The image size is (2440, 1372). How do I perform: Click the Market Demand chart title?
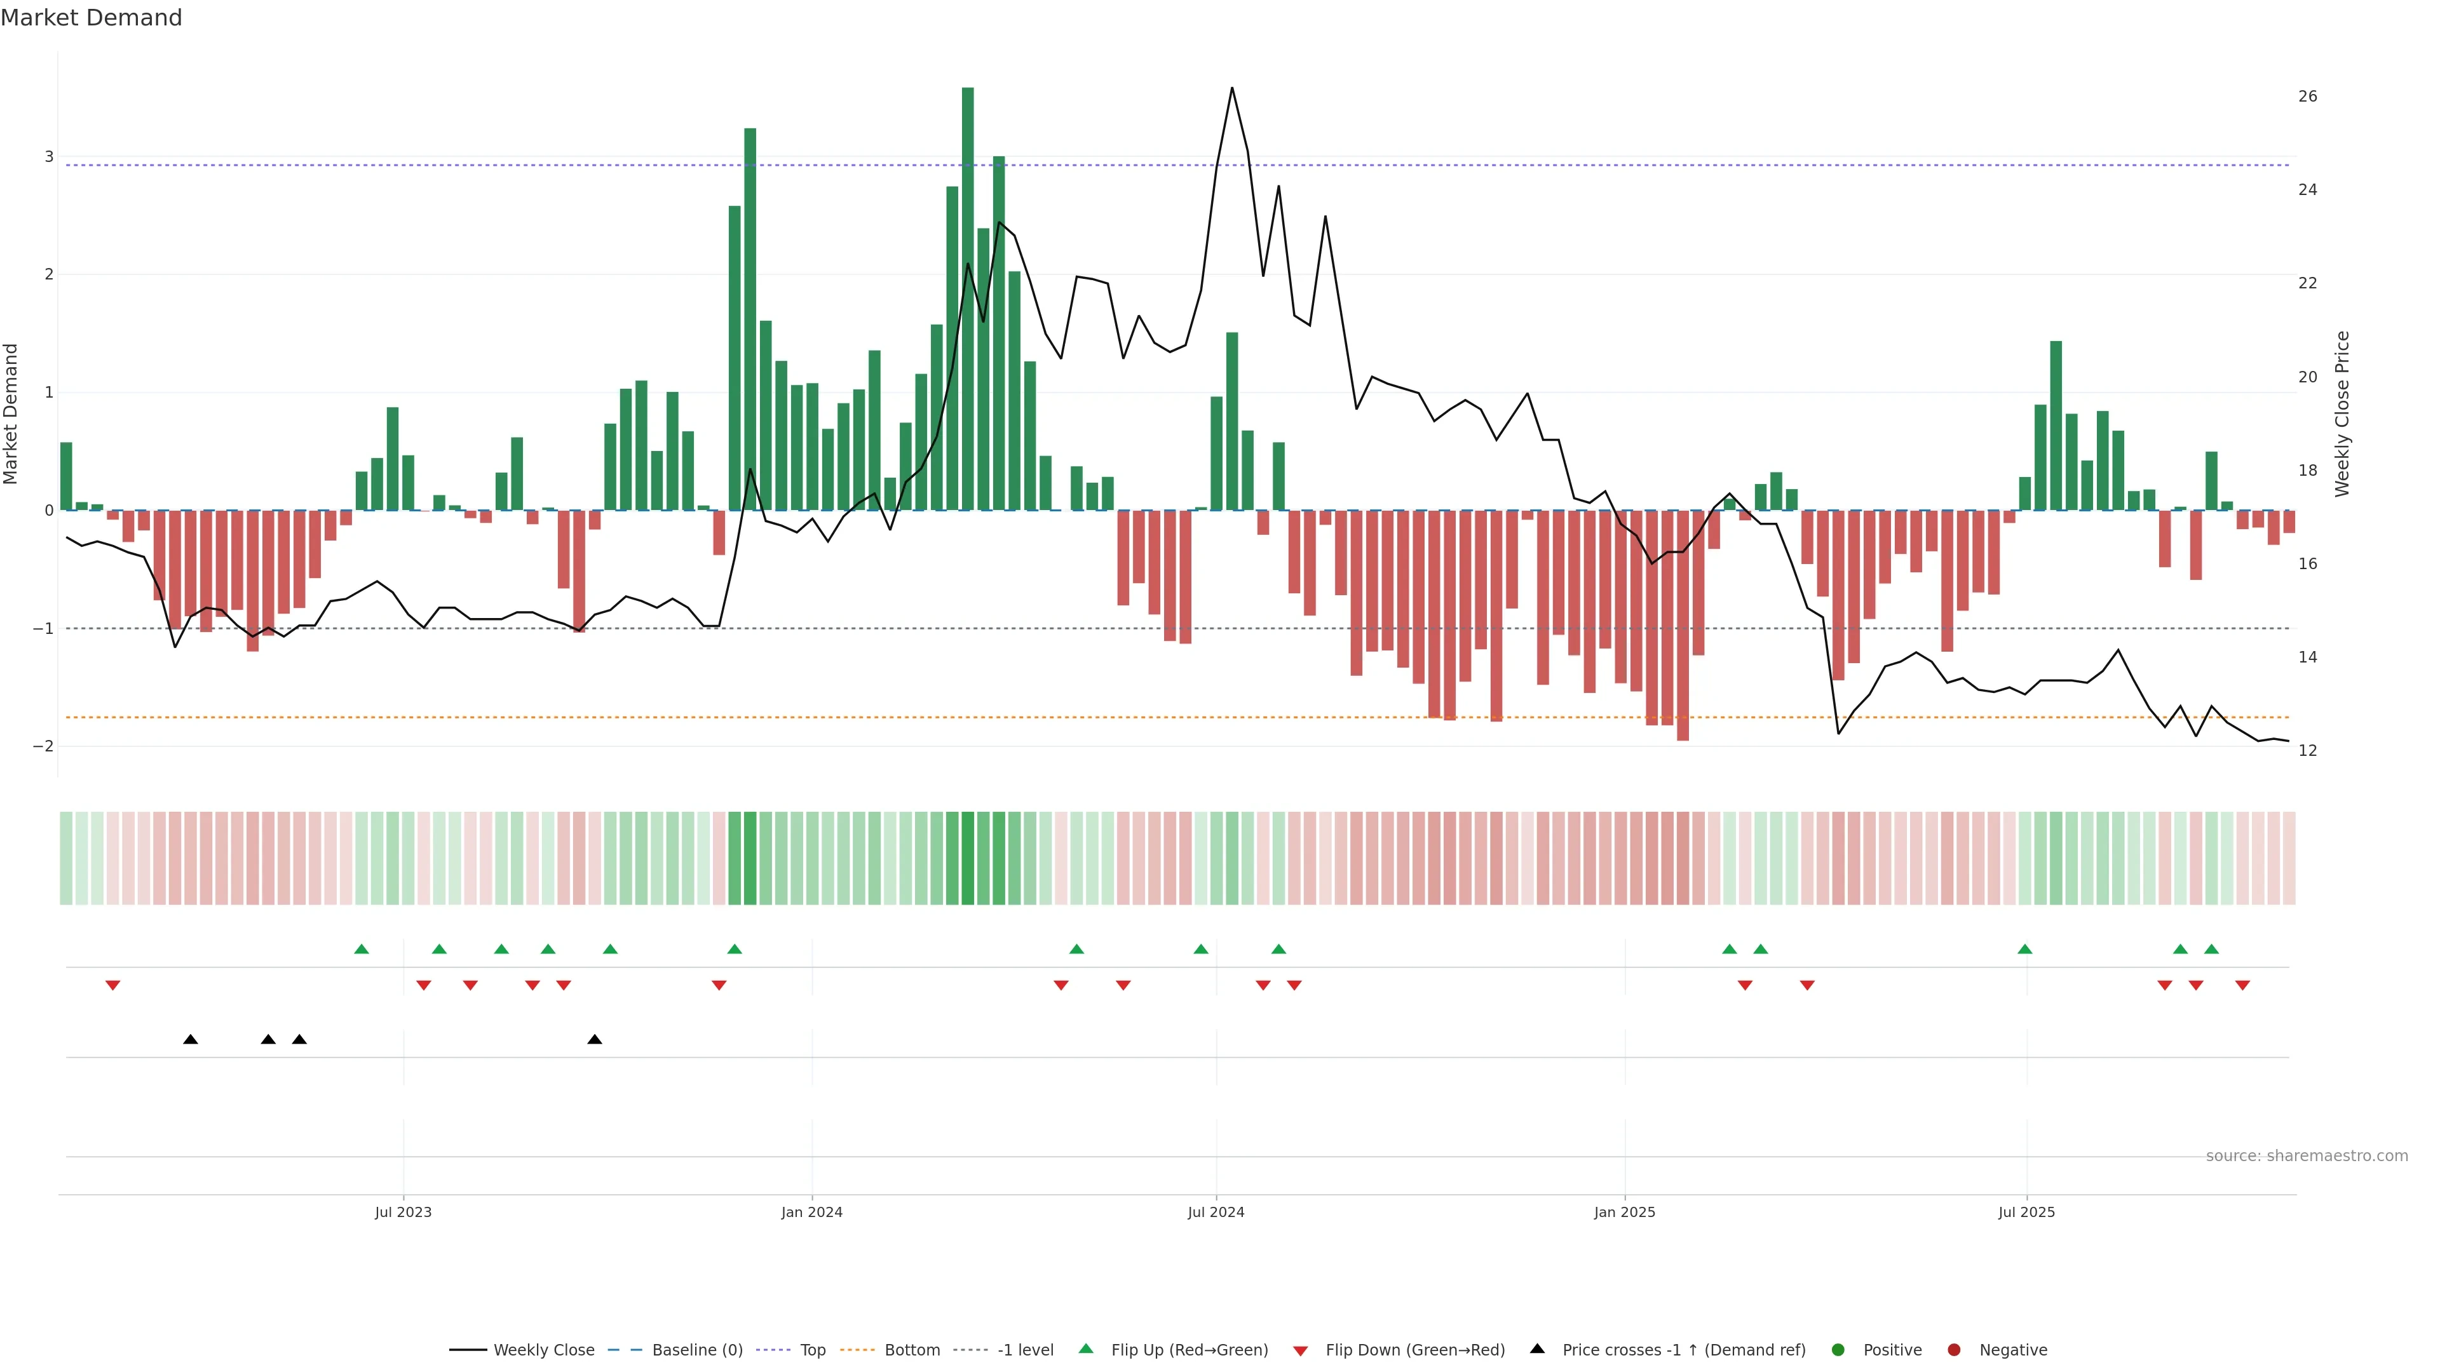point(91,18)
